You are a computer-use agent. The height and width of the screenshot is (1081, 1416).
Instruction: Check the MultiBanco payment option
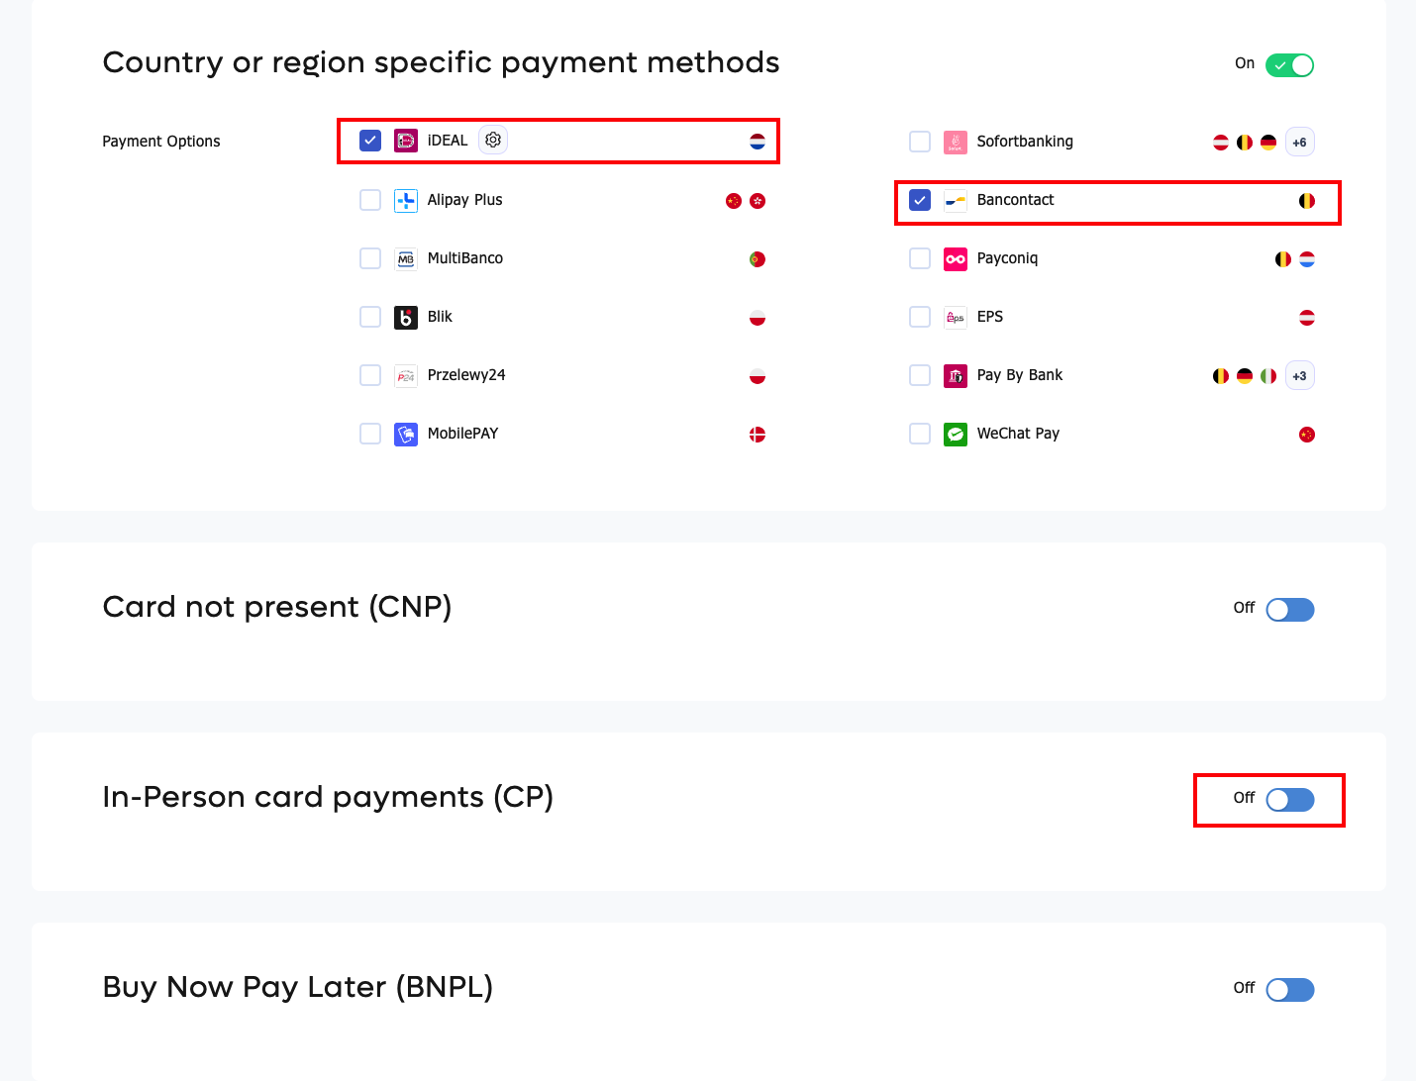click(370, 258)
